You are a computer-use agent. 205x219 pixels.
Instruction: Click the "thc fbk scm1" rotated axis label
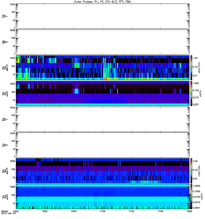click(5, 197)
